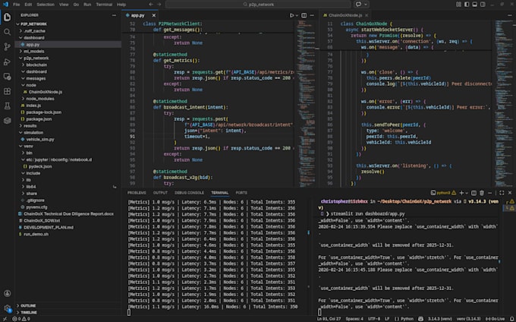The height and width of the screenshot is (322, 516).
Task: Toggle the primary side bar visibility
Action: pos(467,5)
